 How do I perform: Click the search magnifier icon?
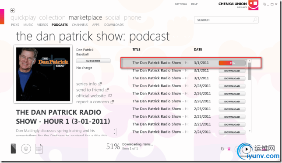[255, 20]
